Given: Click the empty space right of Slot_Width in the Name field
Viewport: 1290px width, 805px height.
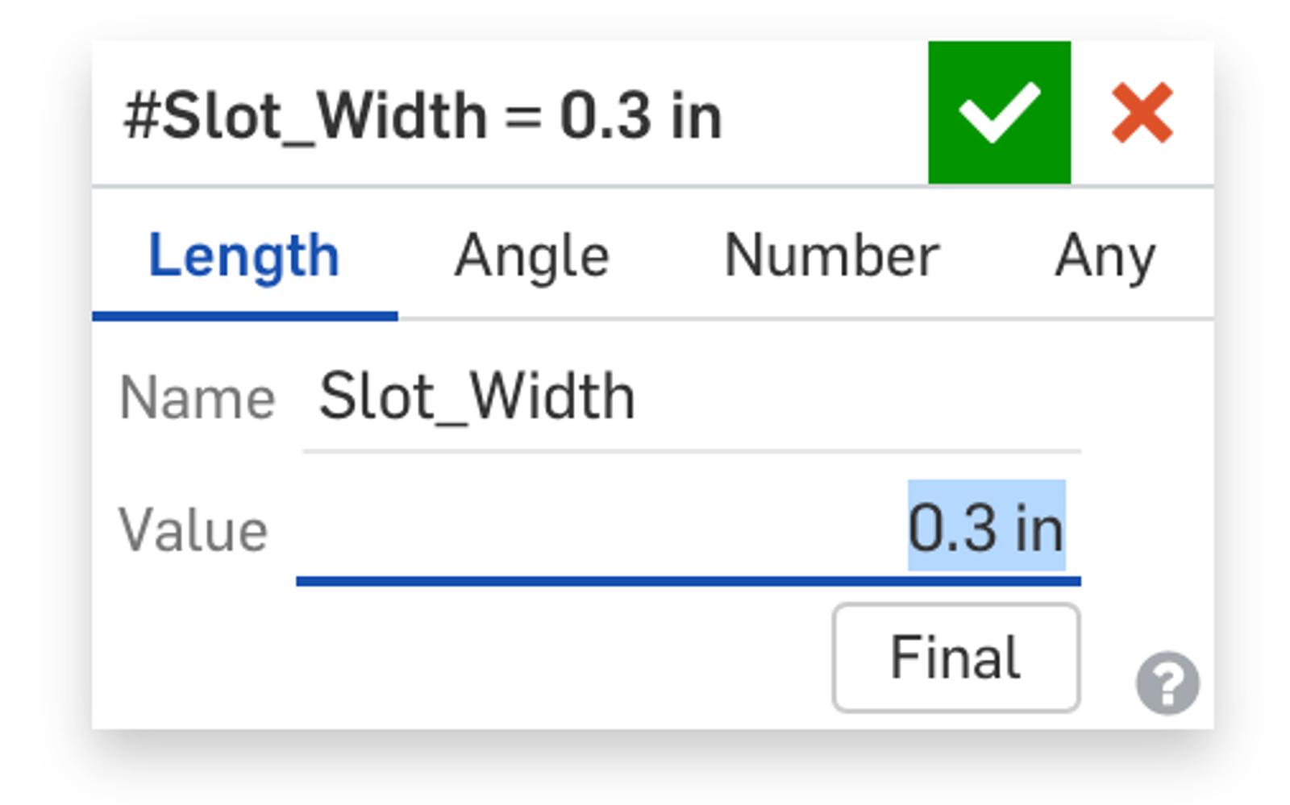Looking at the screenshot, I should click(855, 396).
